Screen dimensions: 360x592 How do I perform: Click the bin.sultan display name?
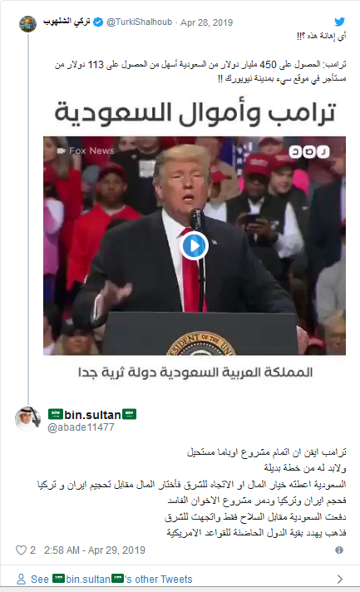[92, 415]
